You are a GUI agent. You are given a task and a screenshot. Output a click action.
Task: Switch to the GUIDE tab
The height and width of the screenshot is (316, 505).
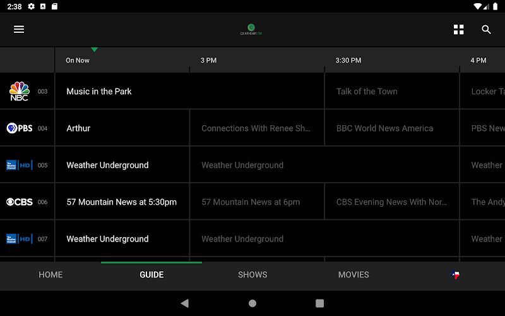(151, 275)
